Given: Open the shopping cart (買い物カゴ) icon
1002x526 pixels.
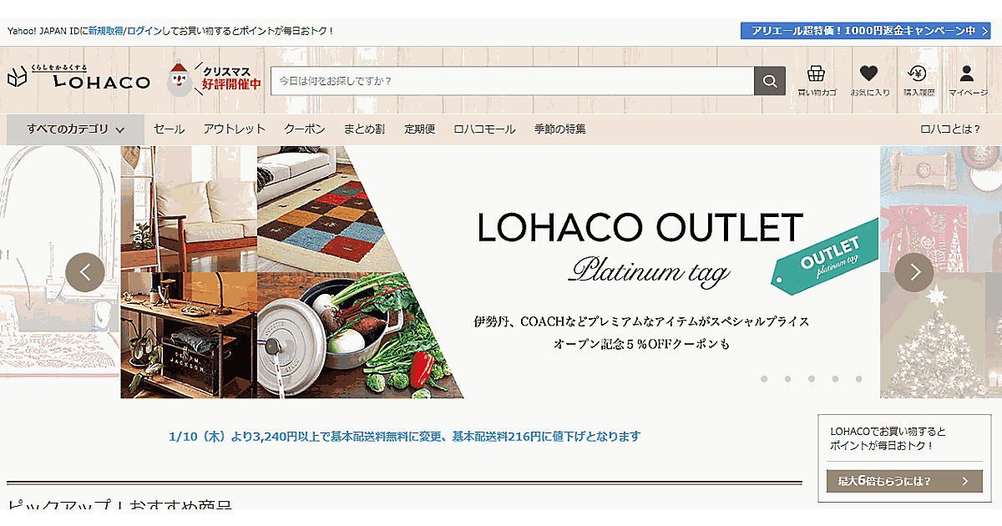Looking at the screenshot, I should point(817,80).
